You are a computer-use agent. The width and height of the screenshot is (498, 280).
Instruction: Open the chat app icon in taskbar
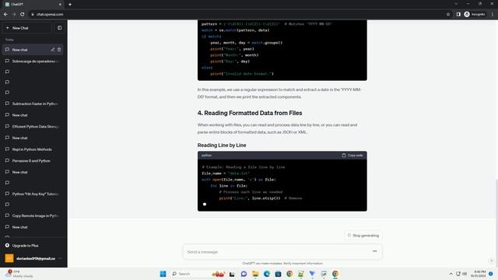[x=244, y=274]
